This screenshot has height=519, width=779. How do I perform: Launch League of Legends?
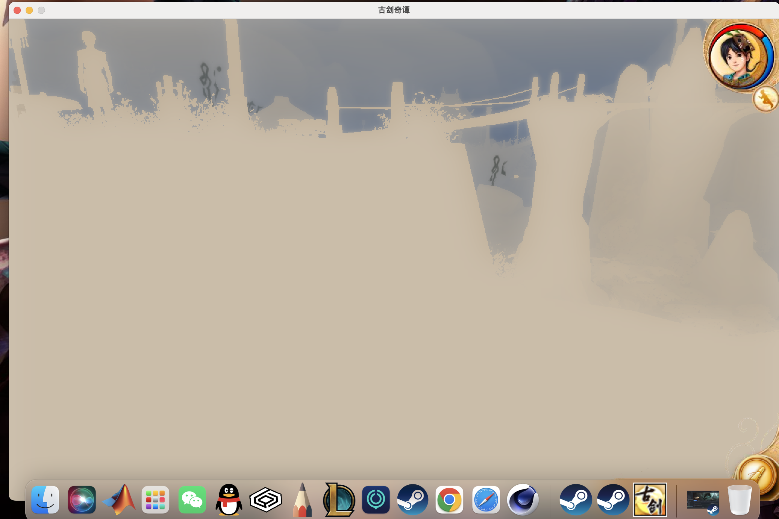(339, 499)
